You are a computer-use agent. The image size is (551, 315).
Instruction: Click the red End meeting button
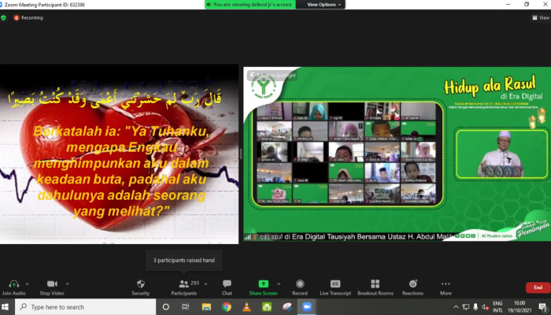point(538,287)
